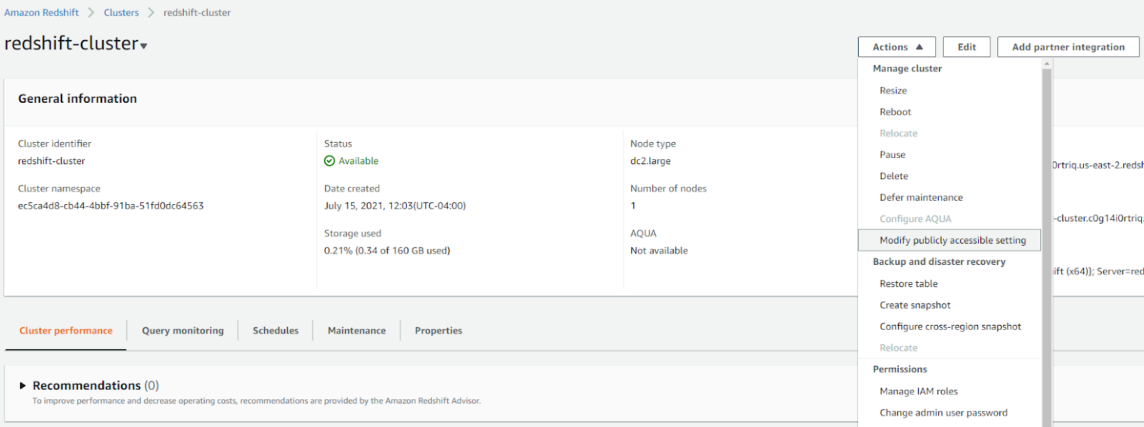Click the dc2.large node type value
This screenshot has height=427, width=1144.
pos(651,161)
